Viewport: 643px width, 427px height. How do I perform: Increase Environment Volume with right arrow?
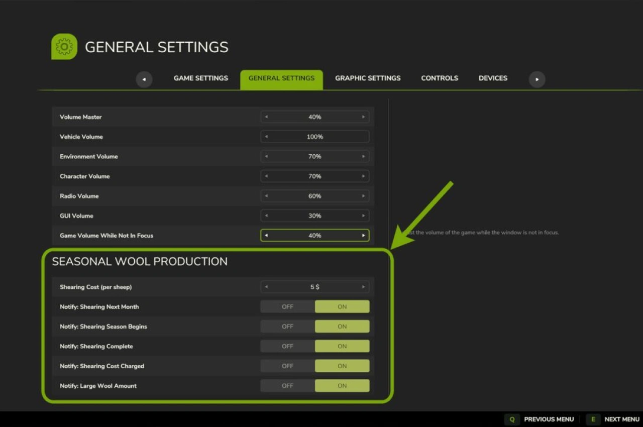coord(363,157)
